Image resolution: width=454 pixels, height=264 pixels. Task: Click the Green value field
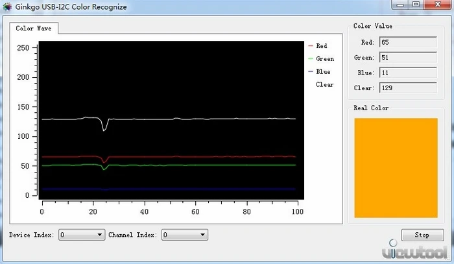coord(408,57)
